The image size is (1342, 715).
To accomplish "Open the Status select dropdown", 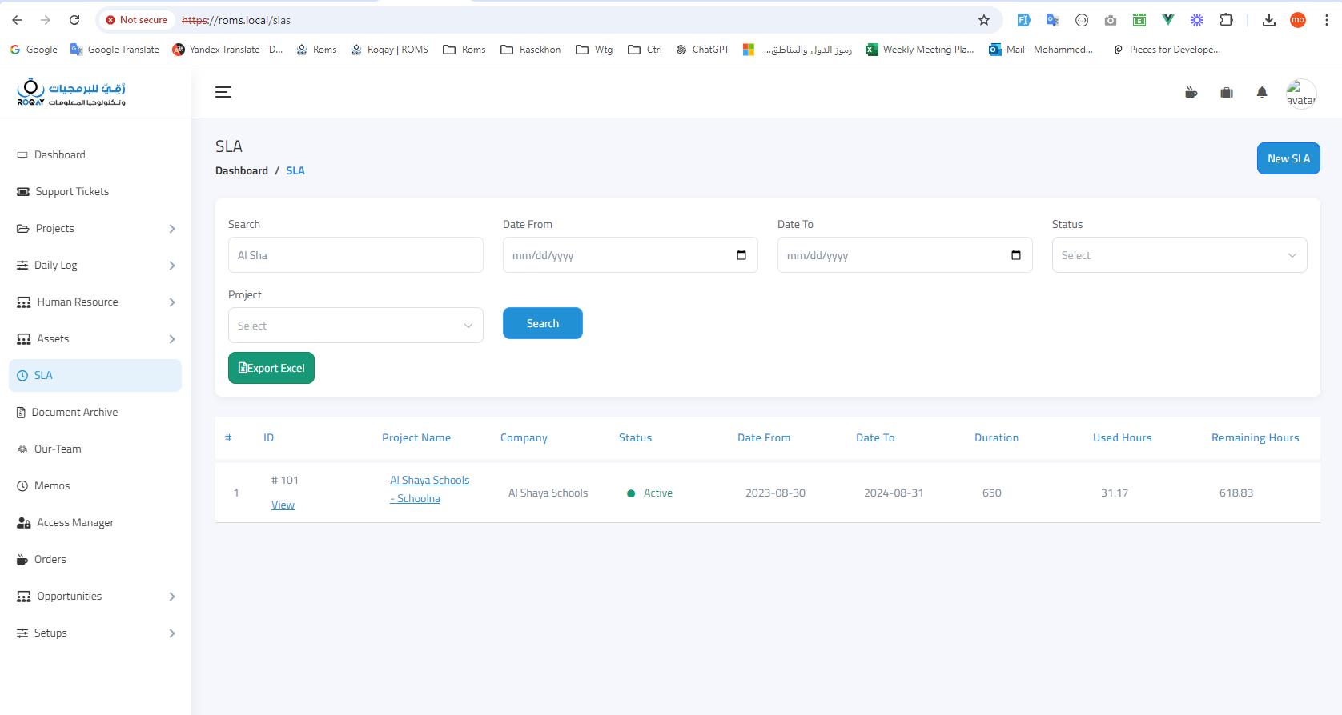I will [x=1179, y=255].
